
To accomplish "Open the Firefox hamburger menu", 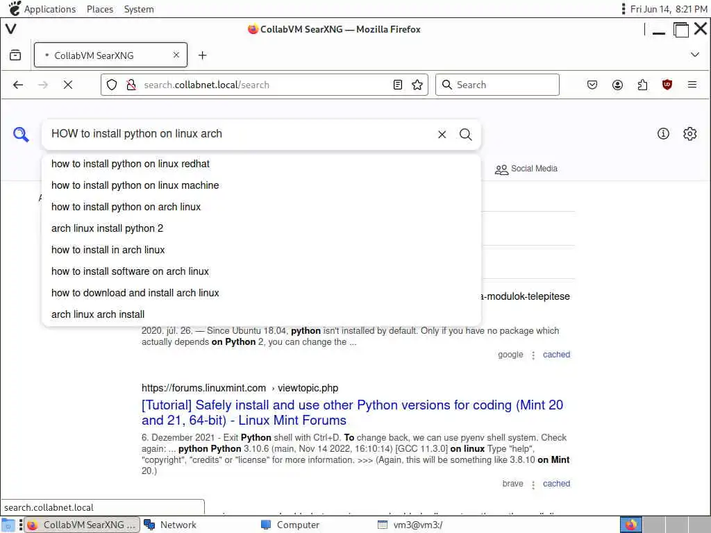I will [692, 85].
